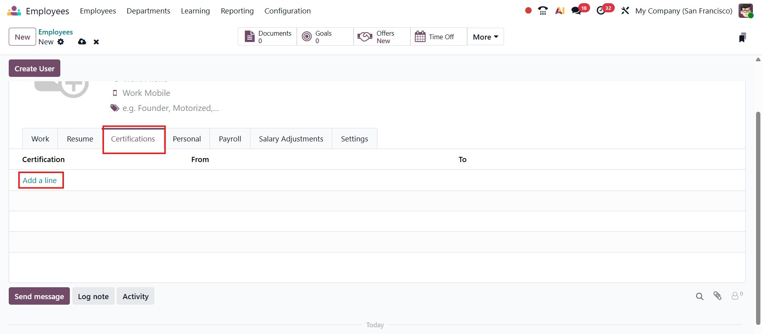762x334 pixels.
Task: Sort by the From column header
Action: click(200, 159)
